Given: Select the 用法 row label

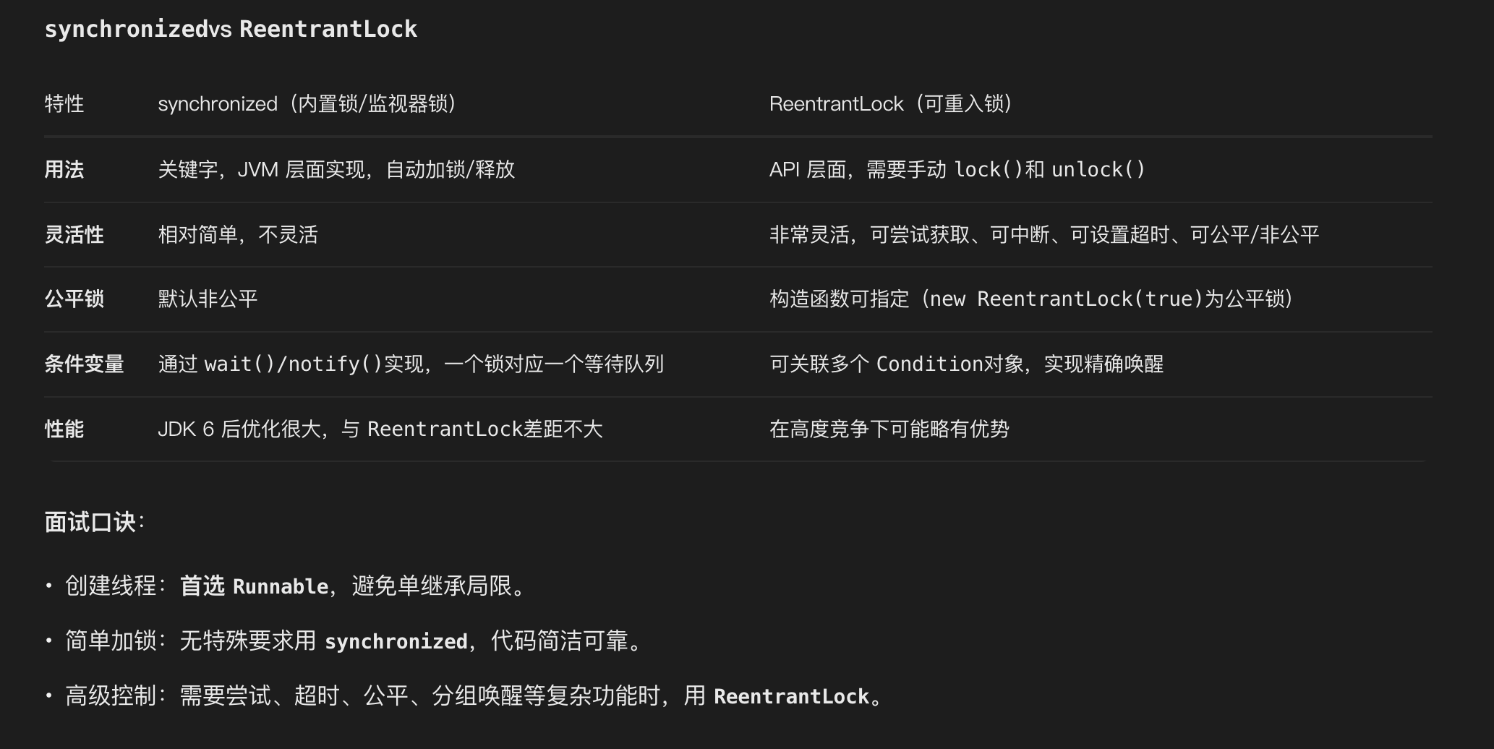Looking at the screenshot, I should [64, 170].
